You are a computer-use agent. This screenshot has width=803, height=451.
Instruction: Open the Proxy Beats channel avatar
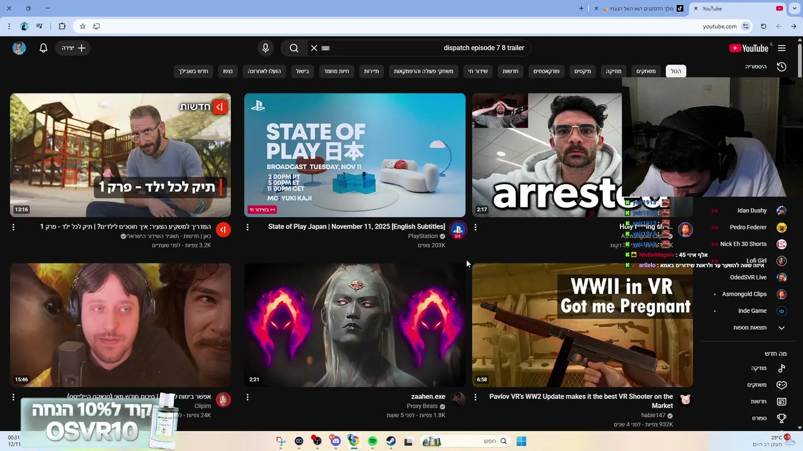[x=458, y=400]
